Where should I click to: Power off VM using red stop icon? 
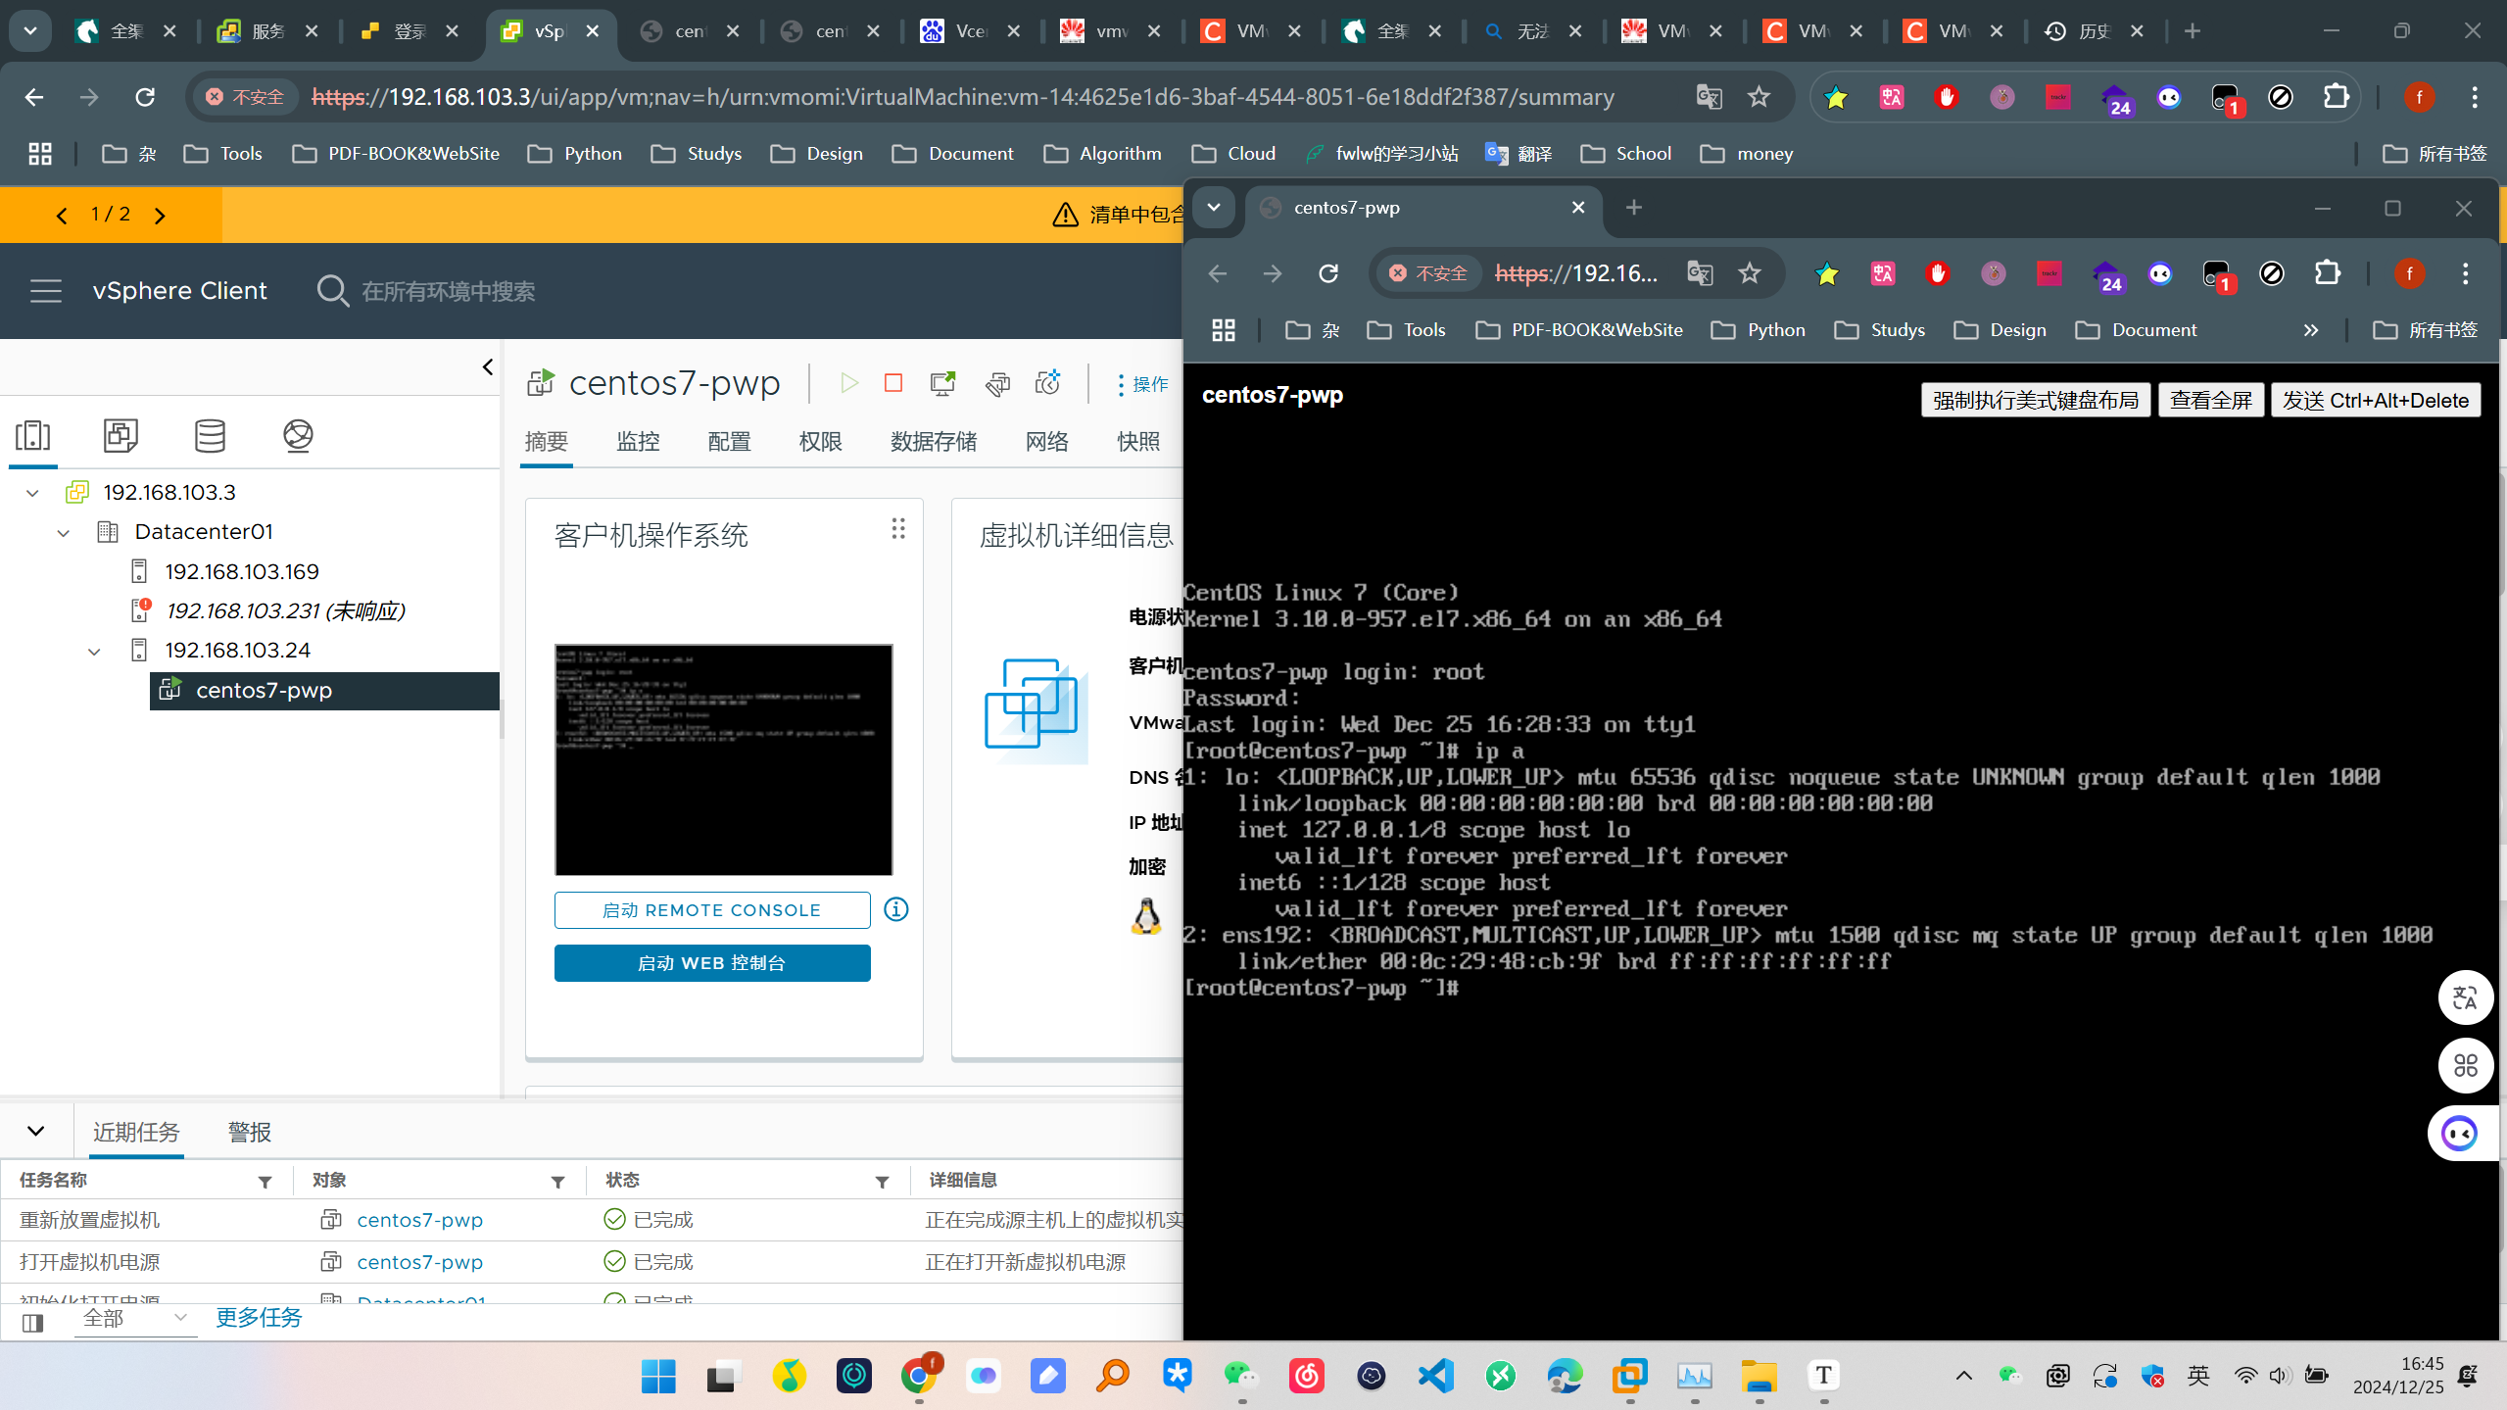click(x=893, y=383)
